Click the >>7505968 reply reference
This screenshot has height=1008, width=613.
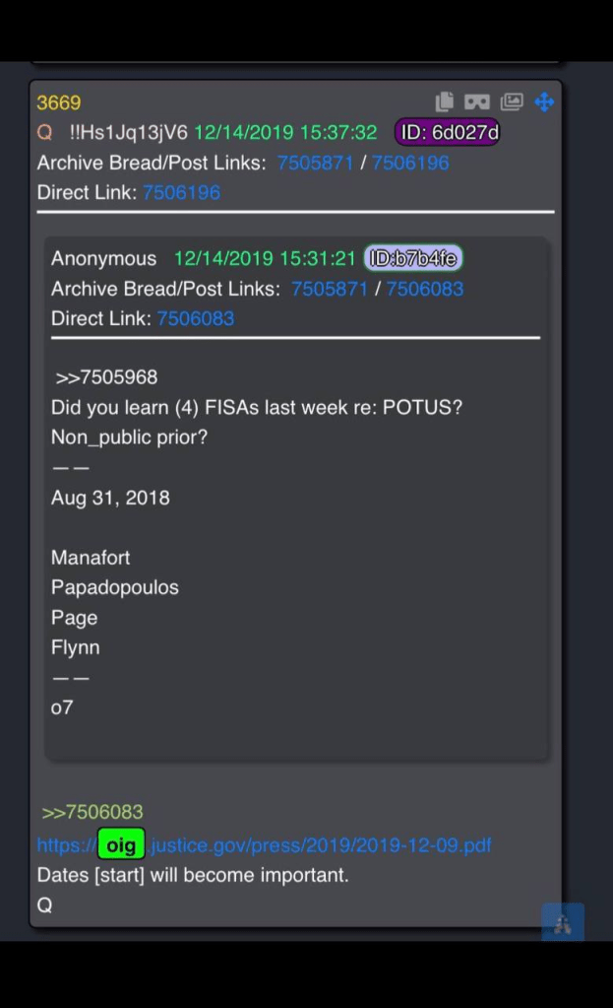coord(106,377)
